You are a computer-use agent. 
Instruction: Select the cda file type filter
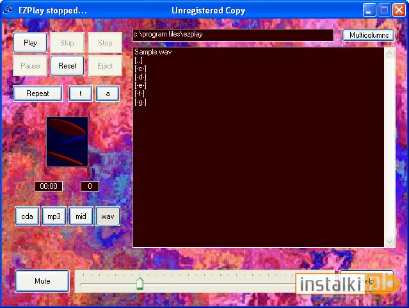pyautogui.click(x=27, y=216)
